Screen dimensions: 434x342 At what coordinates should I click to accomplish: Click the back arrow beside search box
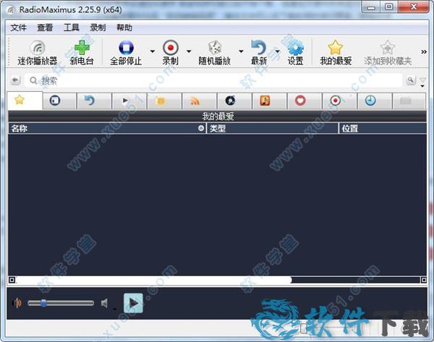pos(15,80)
